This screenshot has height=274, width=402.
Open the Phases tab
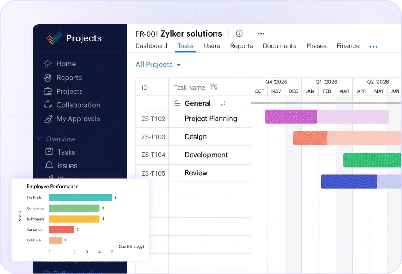click(316, 46)
